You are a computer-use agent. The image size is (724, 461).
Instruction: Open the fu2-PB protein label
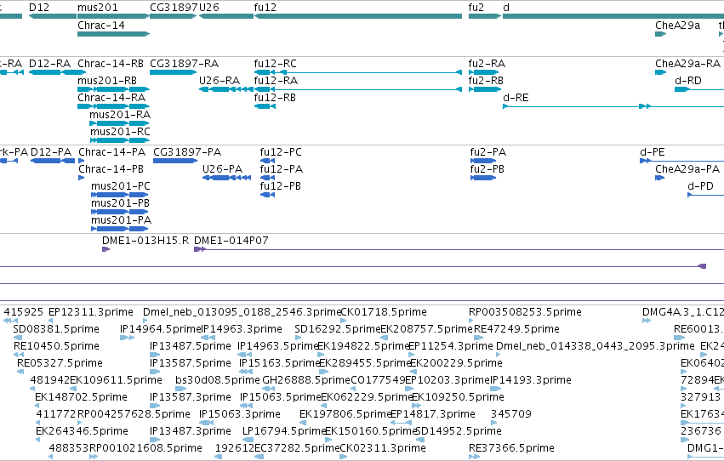point(487,169)
